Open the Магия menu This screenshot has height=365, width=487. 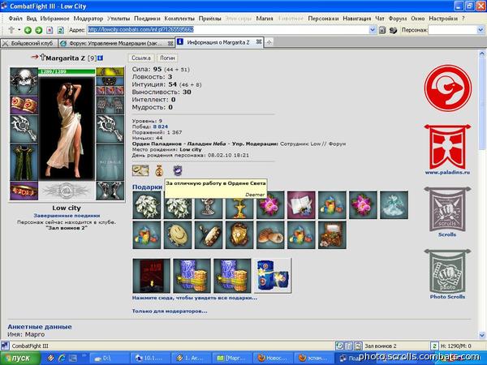click(x=265, y=19)
